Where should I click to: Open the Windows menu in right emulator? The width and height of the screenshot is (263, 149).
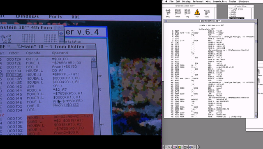244,1
